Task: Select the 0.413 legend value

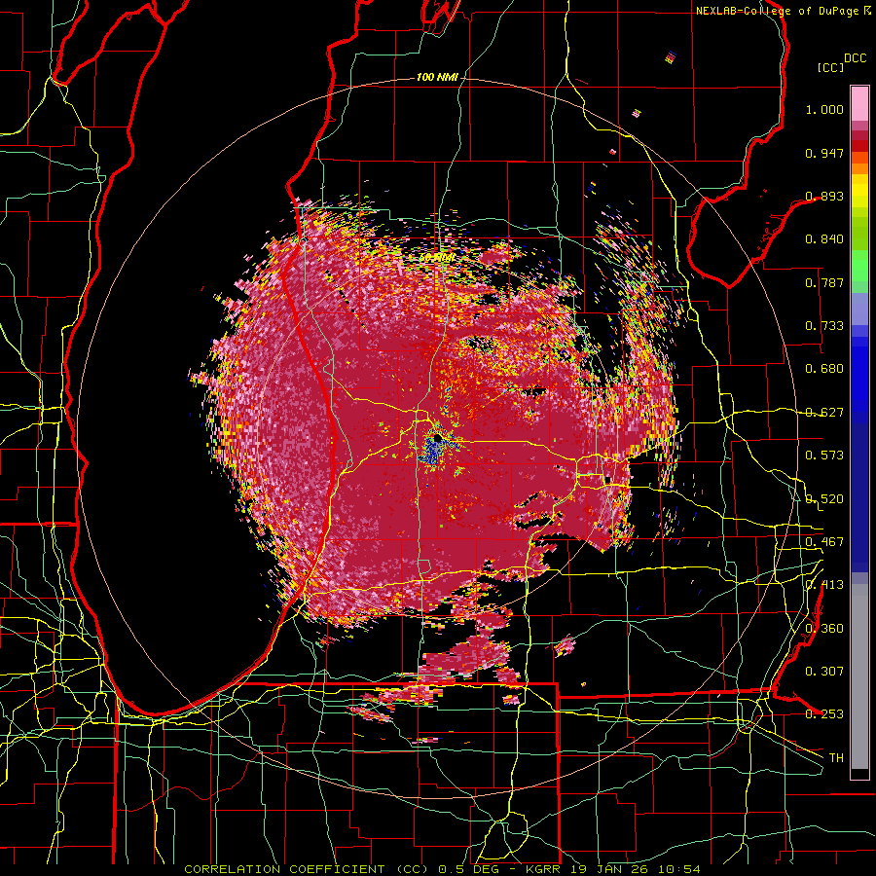Action: point(824,585)
